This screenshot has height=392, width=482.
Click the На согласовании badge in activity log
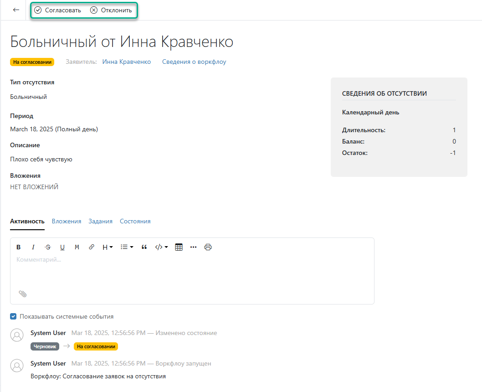click(96, 346)
